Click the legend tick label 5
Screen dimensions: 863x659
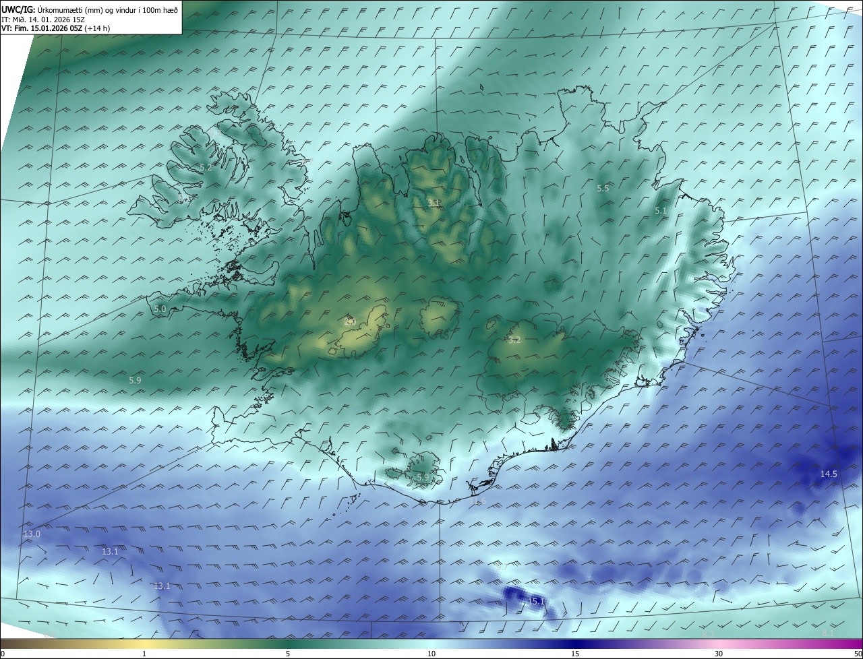(288, 654)
